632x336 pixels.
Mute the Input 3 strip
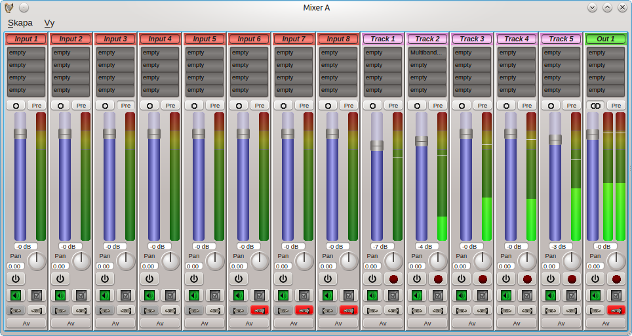[105, 295]
